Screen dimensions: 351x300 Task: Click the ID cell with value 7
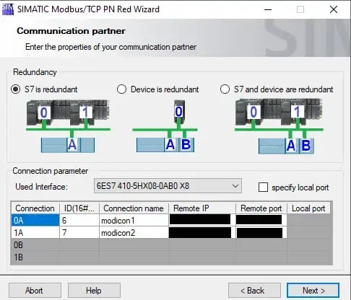[79, 232]
